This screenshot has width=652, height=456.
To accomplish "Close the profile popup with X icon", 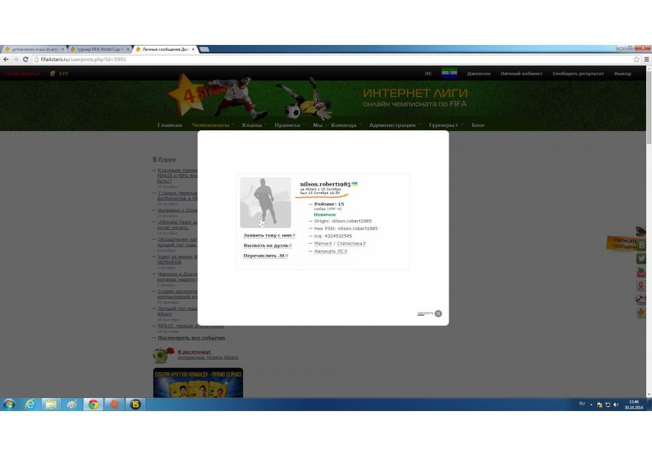I will tap(438, 313).
